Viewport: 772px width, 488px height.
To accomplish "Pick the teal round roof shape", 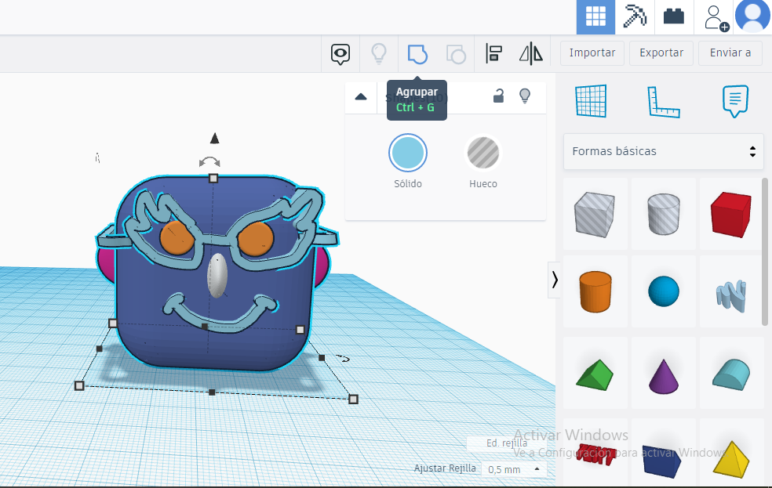I will point(731,374).
